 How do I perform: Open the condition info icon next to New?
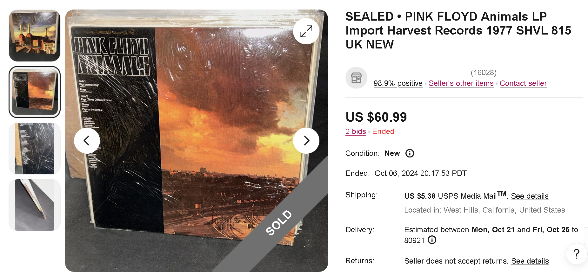[410, 153]
